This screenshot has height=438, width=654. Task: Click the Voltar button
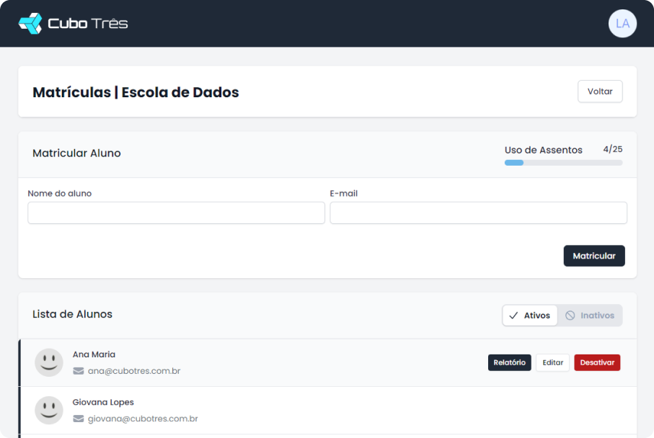click(x=599, y=91)
